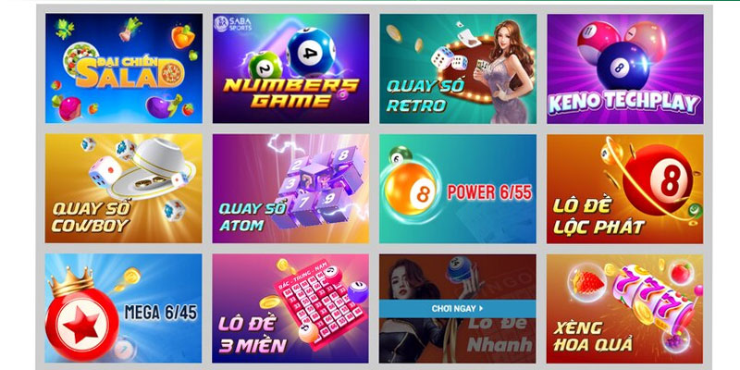Select the Mega 6/45 lottery tile
Viewport: 740px width, 370px height.
[124, 308]
